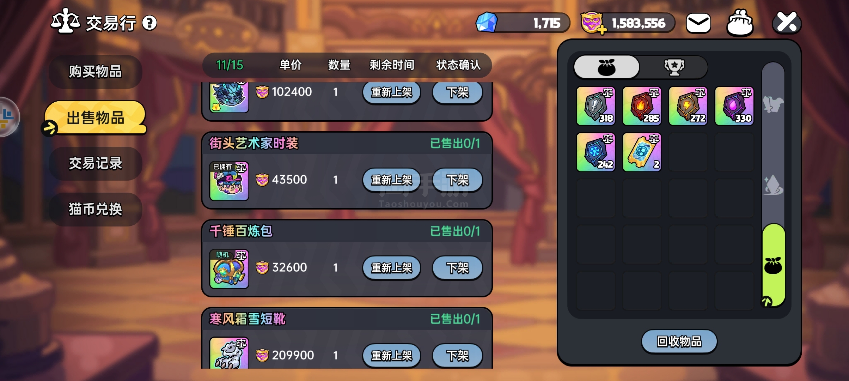Switch to the trophy inventory tab
This screenshot has width=849, height=381.
point(674,67)
